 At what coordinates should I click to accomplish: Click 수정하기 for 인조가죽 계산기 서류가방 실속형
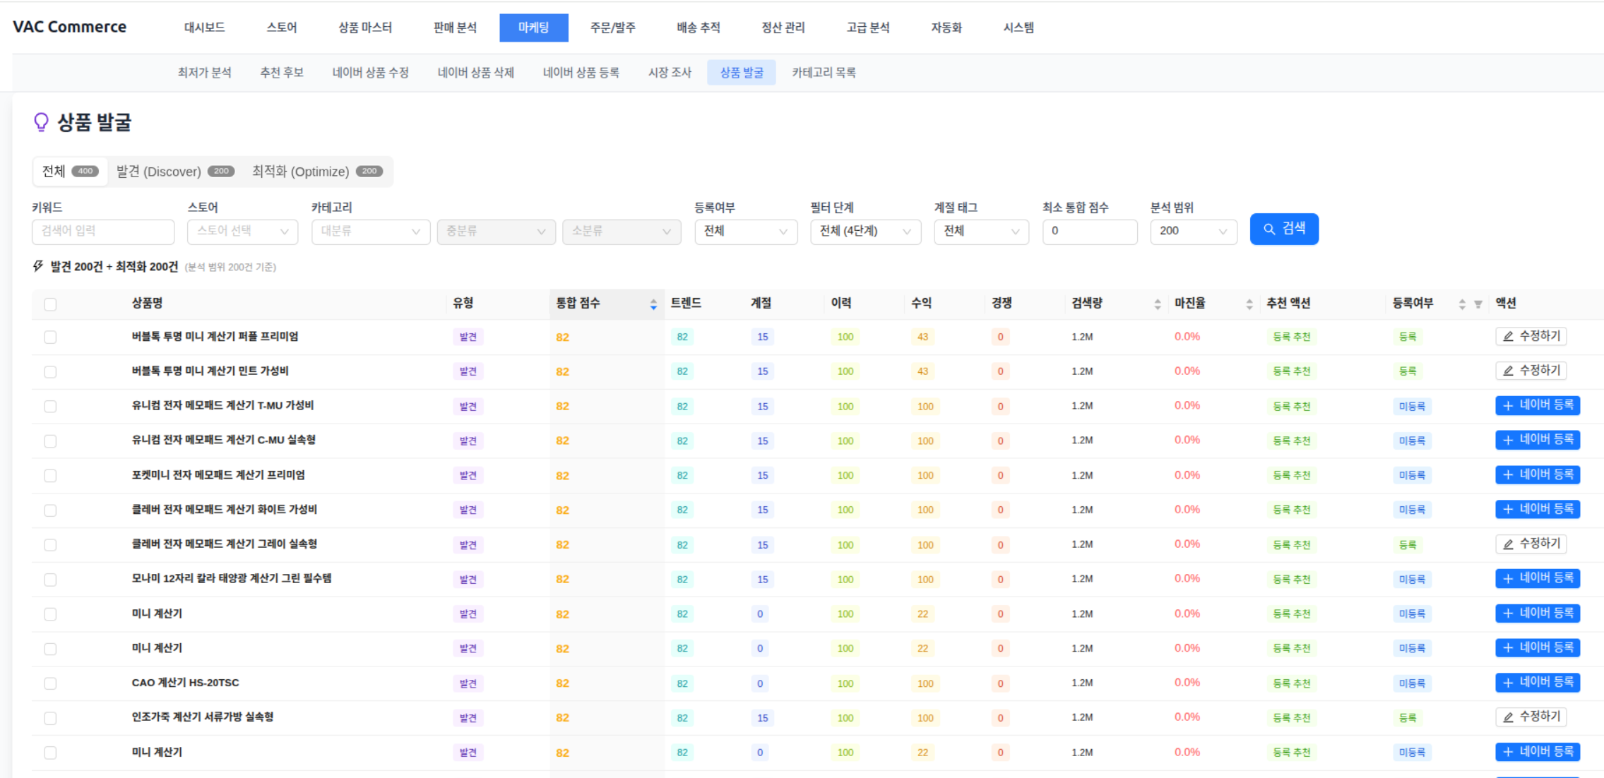pyautogui.click(x=1531, y=717)
